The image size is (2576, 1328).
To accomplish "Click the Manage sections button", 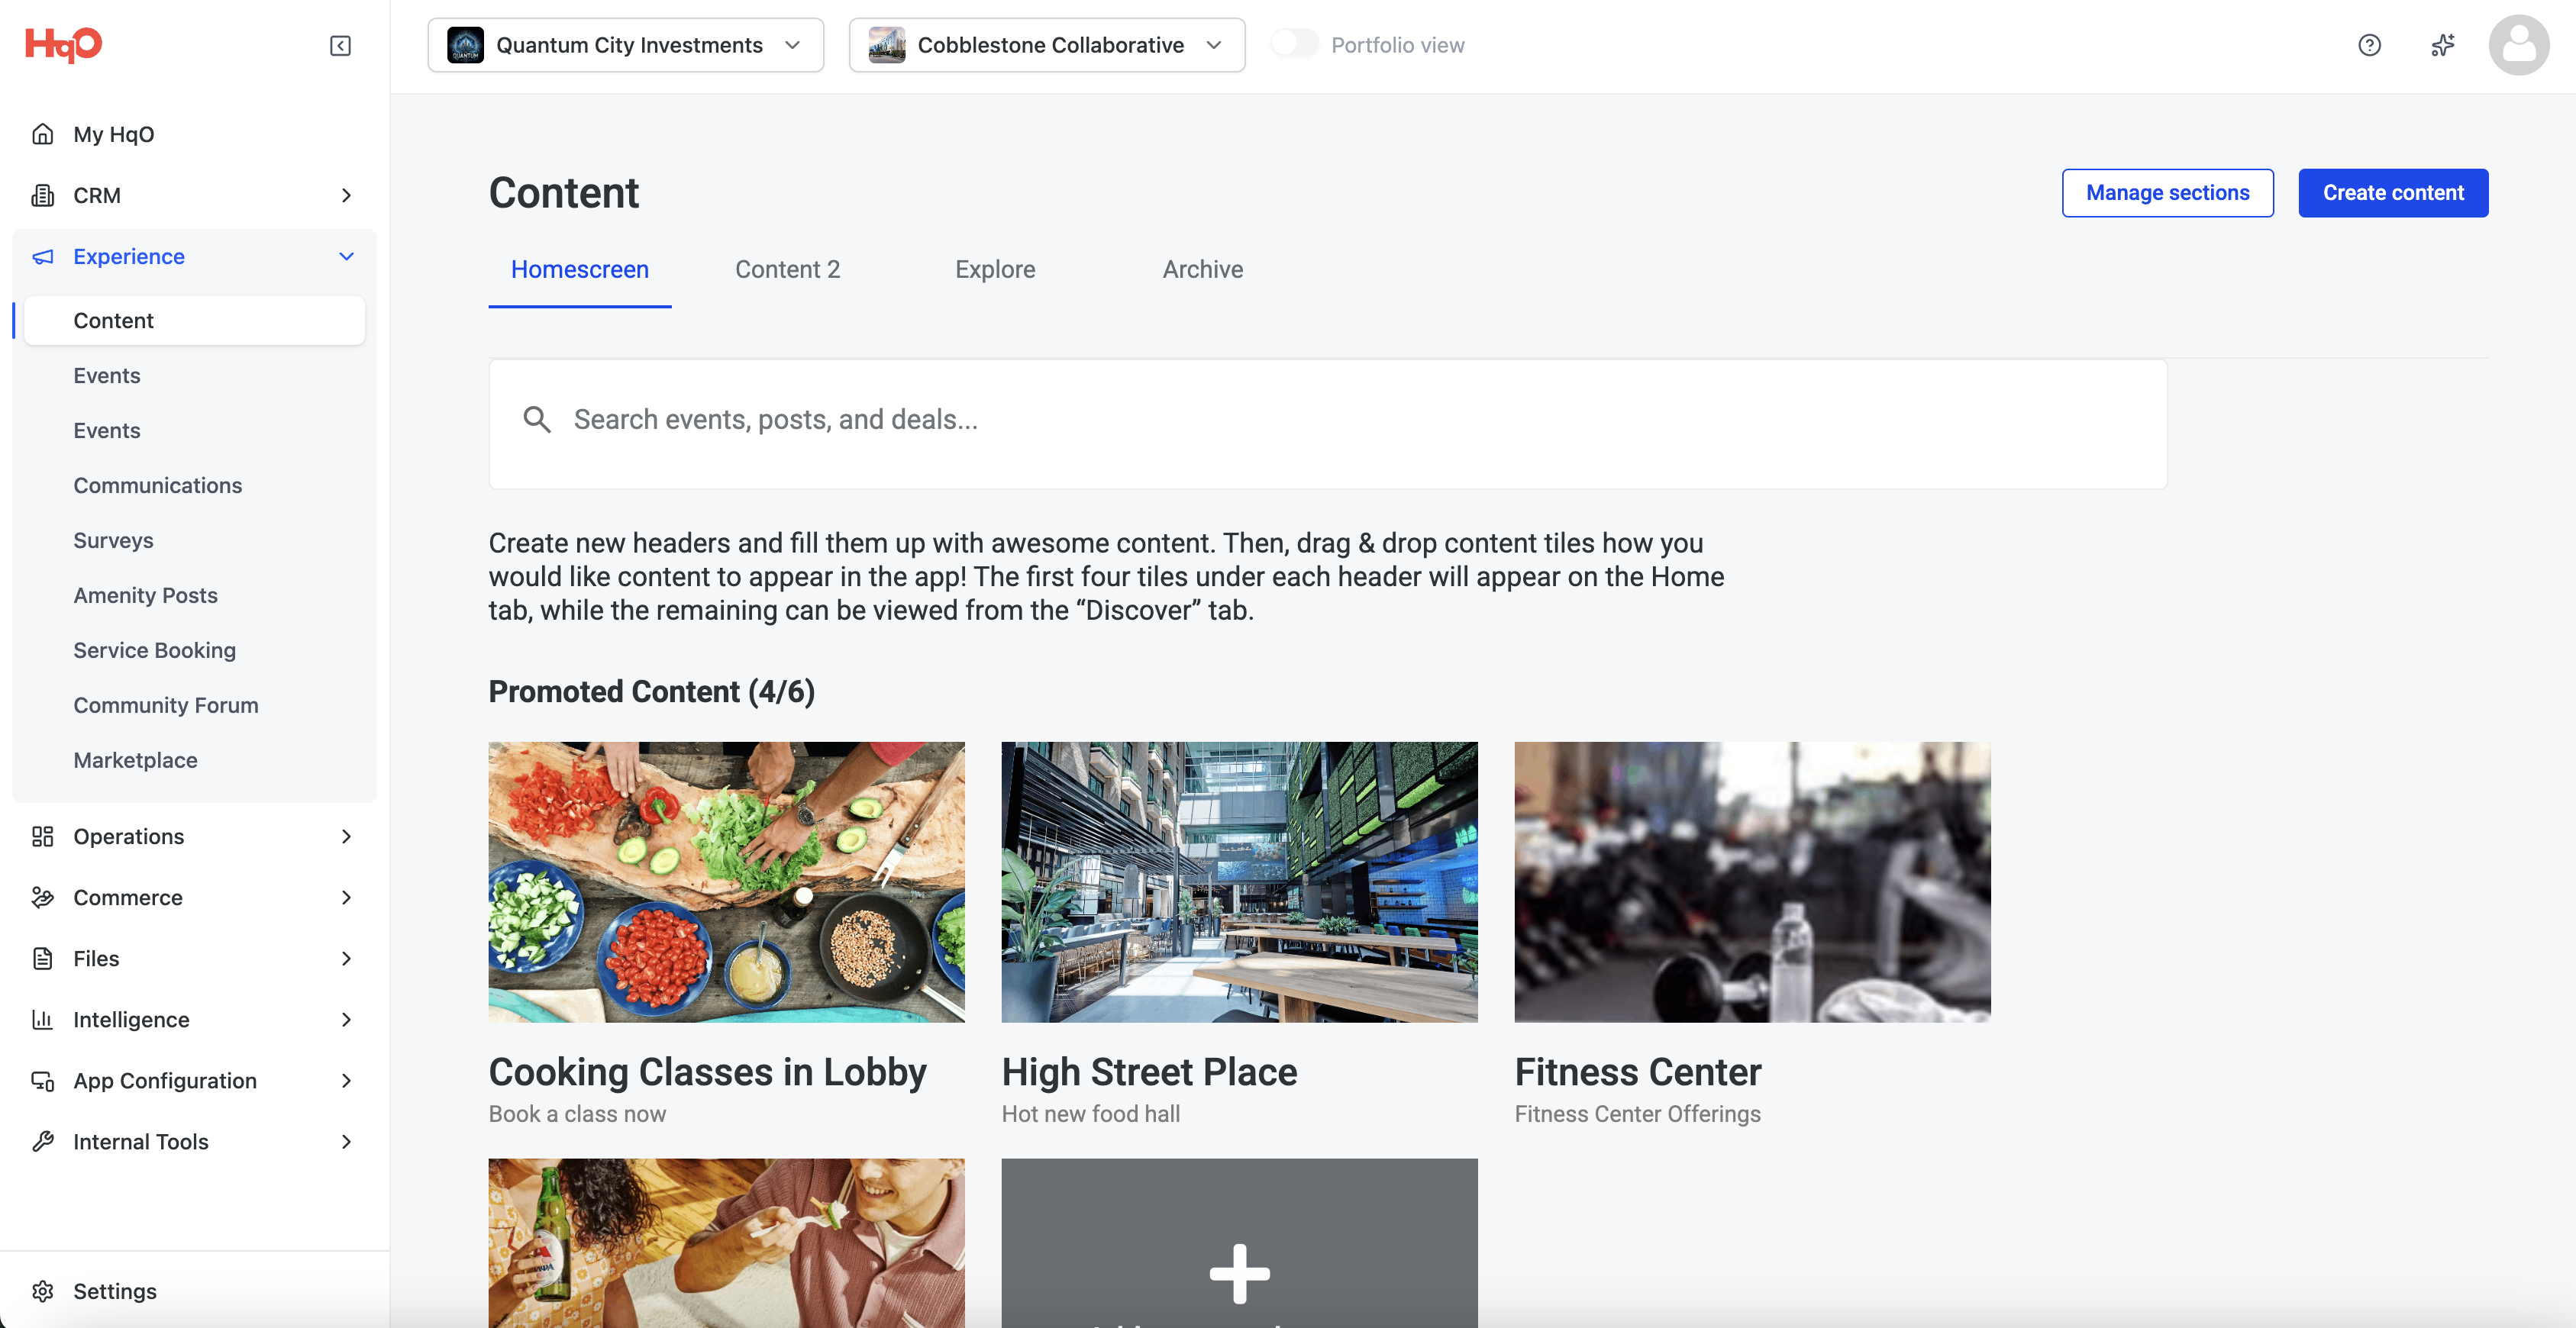I will click(x=2167, y=193).
